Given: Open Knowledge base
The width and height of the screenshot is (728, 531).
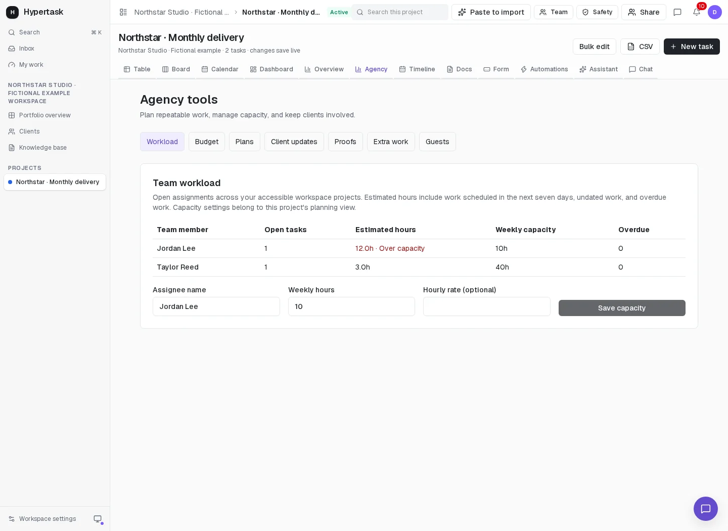Looking at the screenshot, I should coord(55,148).
